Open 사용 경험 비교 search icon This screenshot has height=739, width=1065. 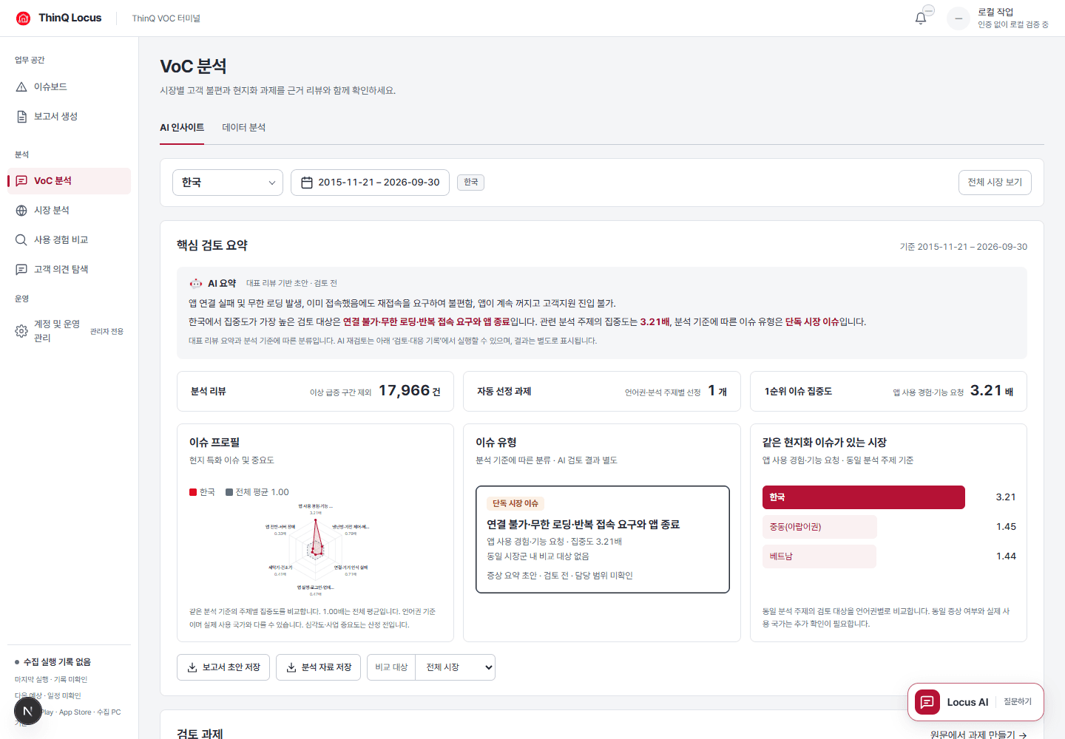pyautogui.click(x=21, y=240)
